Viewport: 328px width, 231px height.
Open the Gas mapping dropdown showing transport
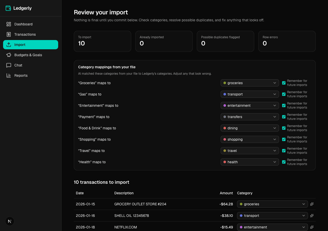(250, 94)
